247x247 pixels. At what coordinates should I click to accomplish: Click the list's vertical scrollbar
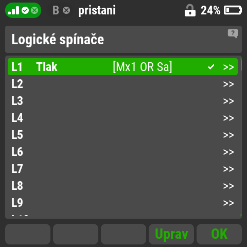pos(241,137)
